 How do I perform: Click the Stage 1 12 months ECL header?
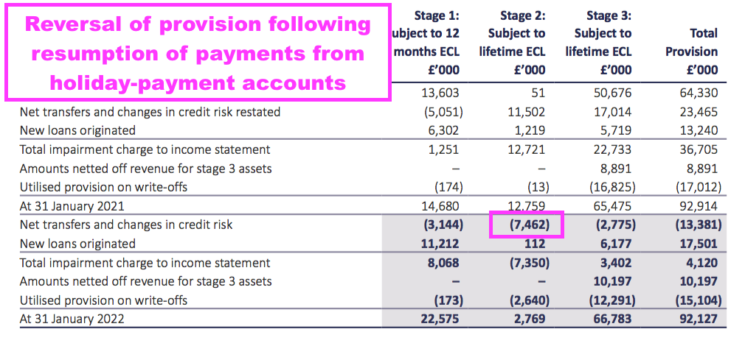point(426,43)
